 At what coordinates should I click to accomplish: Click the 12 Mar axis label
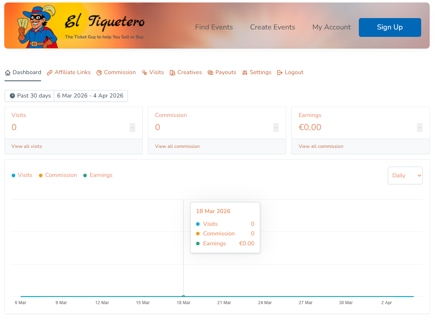pyautogui.click(x=102, y=303)
